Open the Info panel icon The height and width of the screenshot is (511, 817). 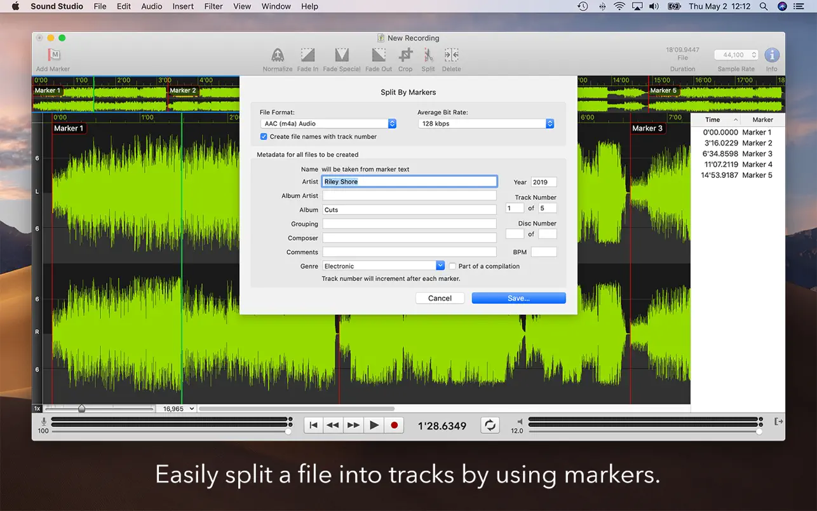point(771,55)
